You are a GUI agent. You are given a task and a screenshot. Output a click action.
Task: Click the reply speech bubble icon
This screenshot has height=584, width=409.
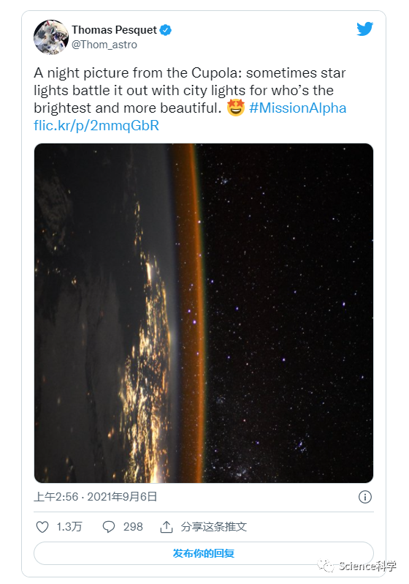pyautogui.click(x=109, y=527)
